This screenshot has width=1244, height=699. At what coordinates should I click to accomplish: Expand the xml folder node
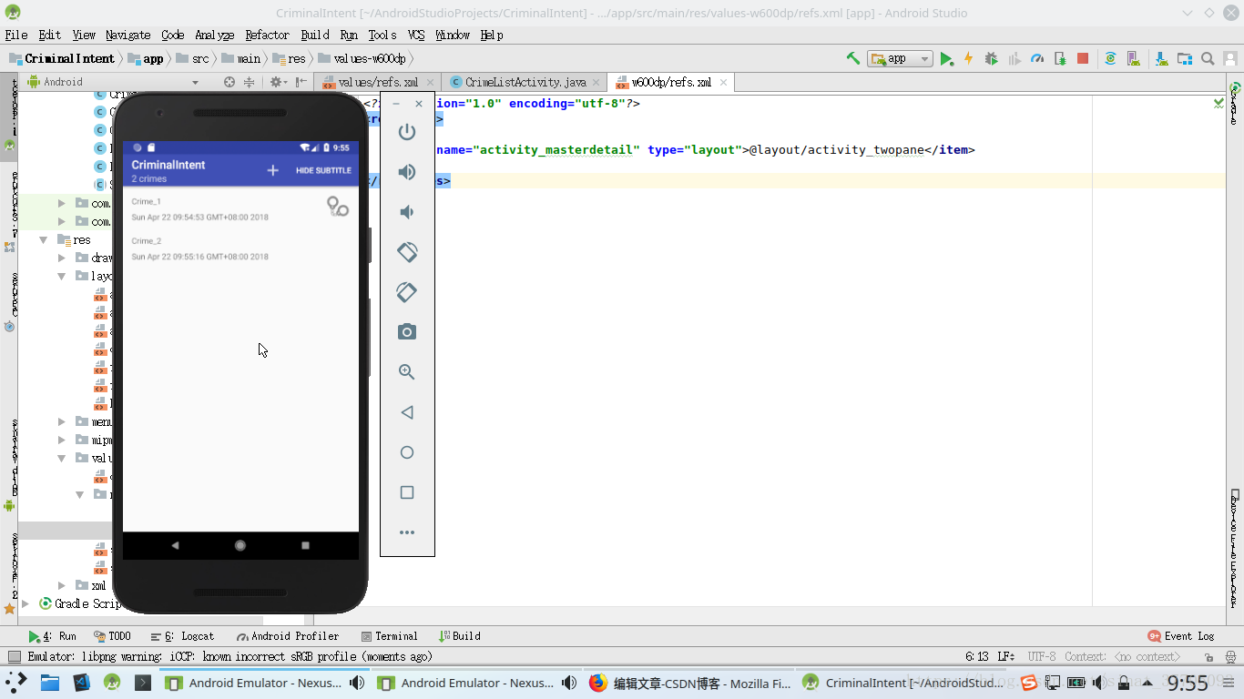(62, 586)
